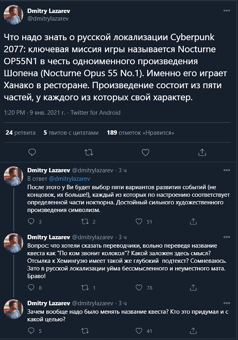Open more options menu on main tweet
Screen dimensions: 238x340
click(227, 11)
